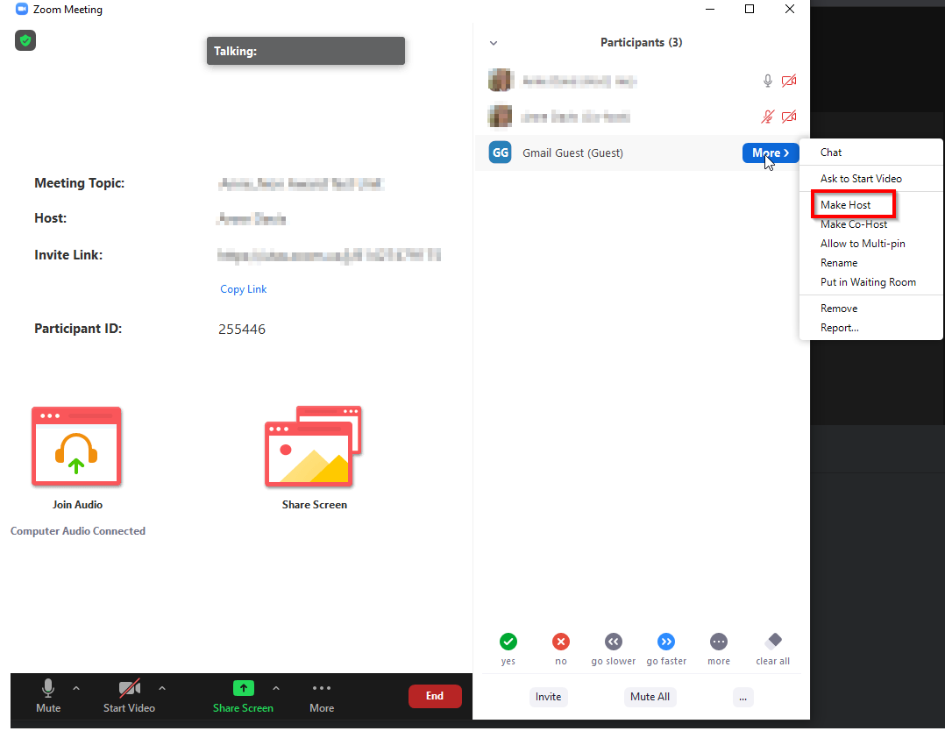Click the Mute All button
The height and width of the screenshot is (731, 945).
(x=650, y=697)
